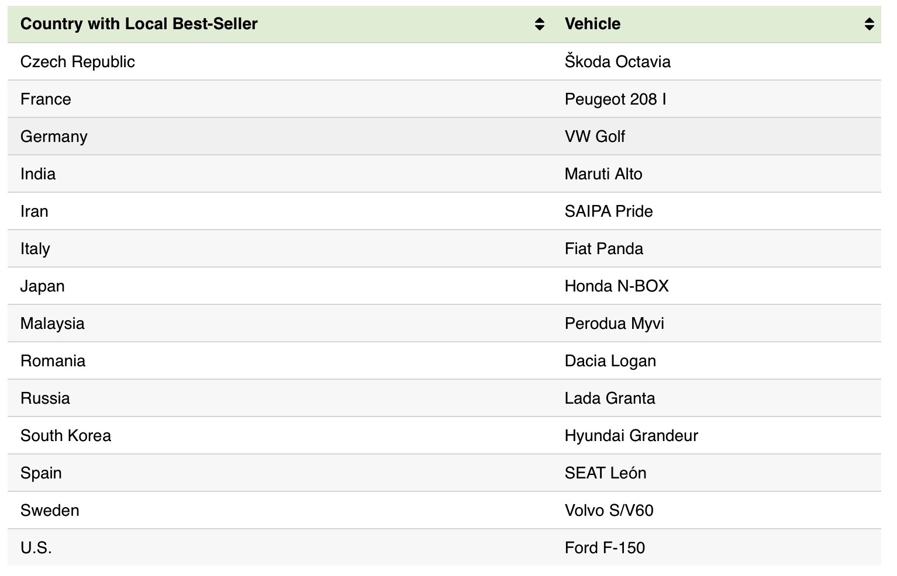The height and width of the screenshot is (576, 897).
Task: Click the Vehicle column header text
Action: pos(592,24)
